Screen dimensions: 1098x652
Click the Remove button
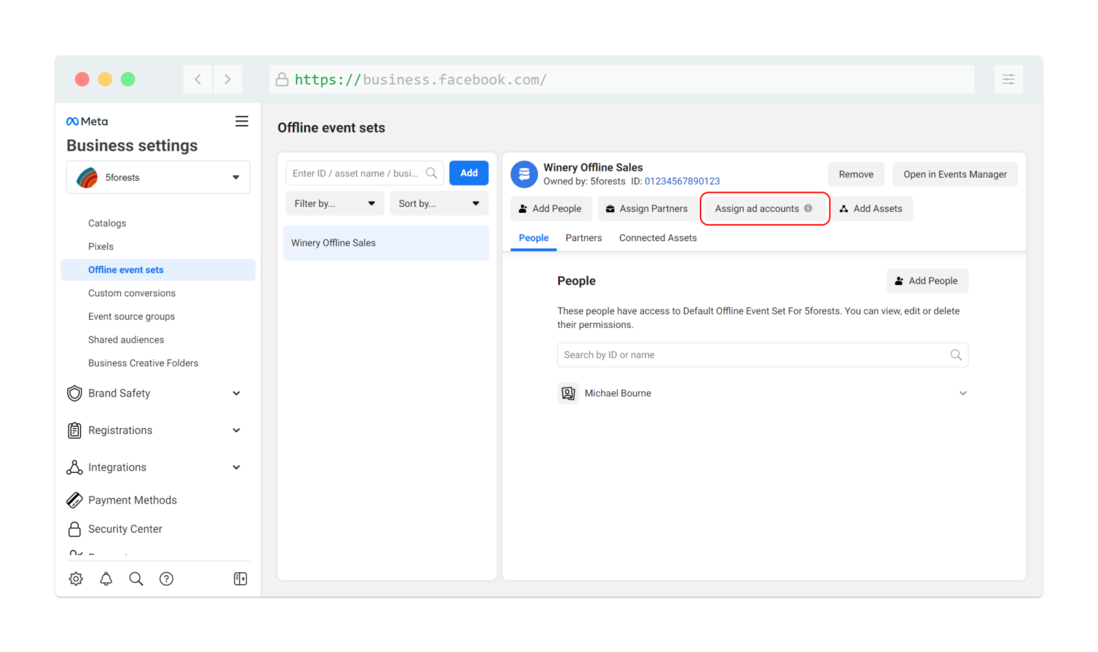(856, 174)
